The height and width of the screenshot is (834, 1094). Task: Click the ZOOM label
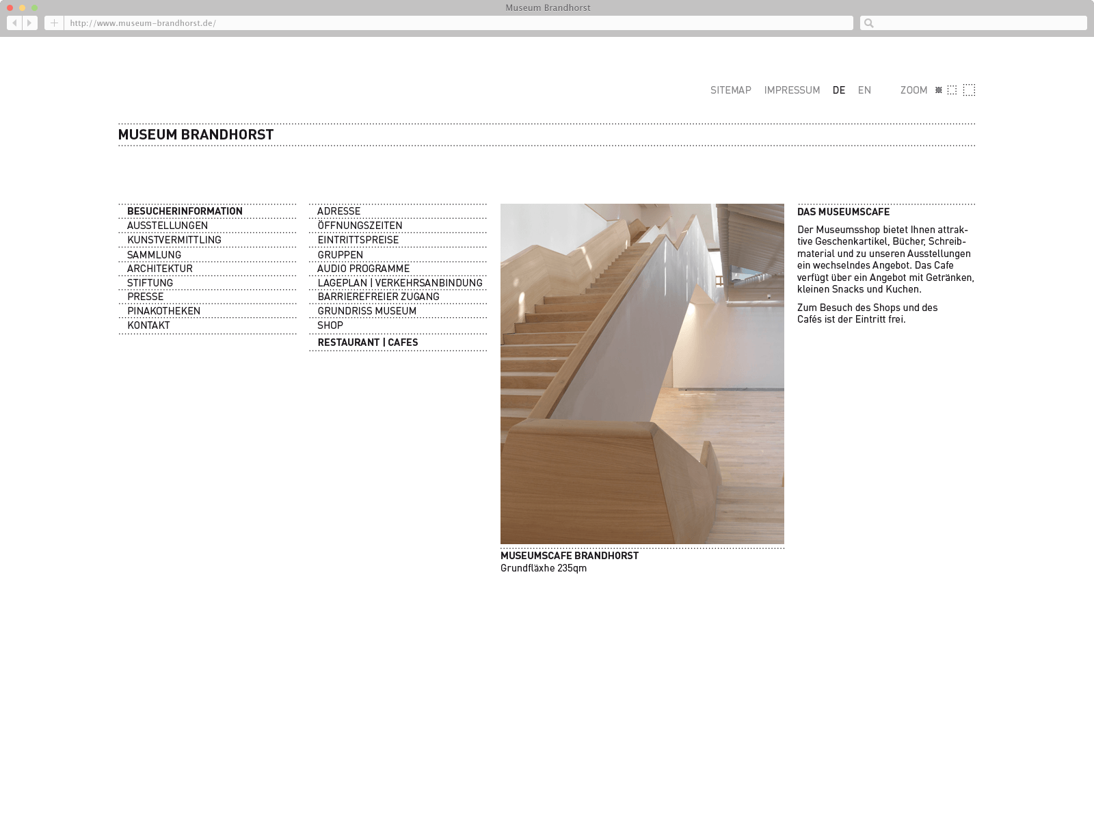(913, 90)
